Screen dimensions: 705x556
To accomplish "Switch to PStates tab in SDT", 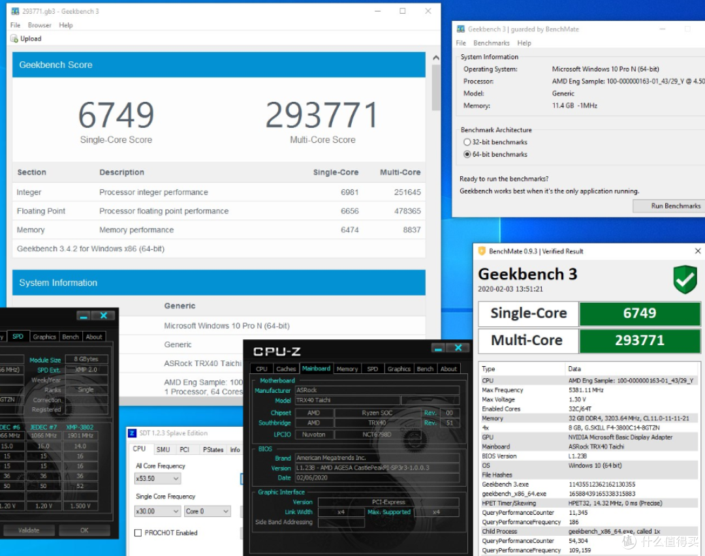I will [213, 450].
